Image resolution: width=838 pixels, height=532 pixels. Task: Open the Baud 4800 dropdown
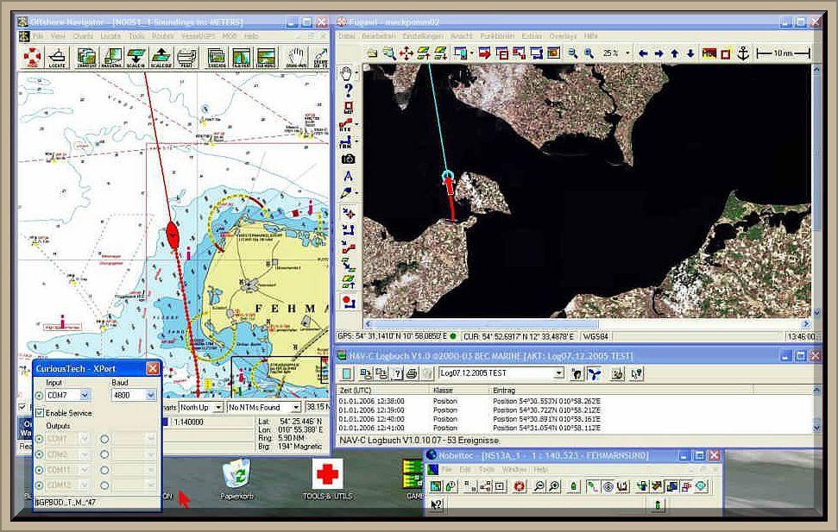point(150,395)
